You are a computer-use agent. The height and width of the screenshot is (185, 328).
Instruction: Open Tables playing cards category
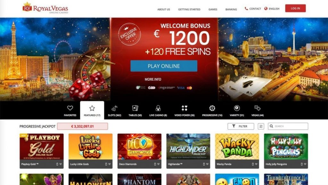pos(135,108)
